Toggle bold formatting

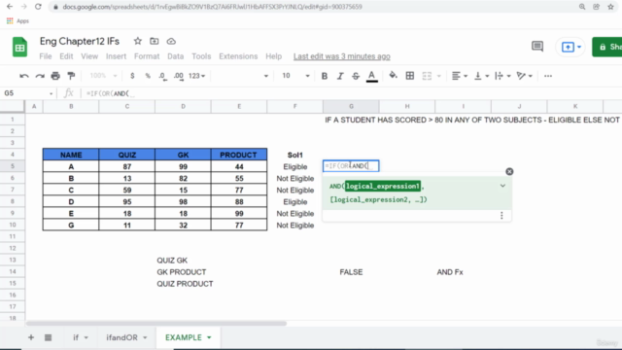[x=324, y=76]
